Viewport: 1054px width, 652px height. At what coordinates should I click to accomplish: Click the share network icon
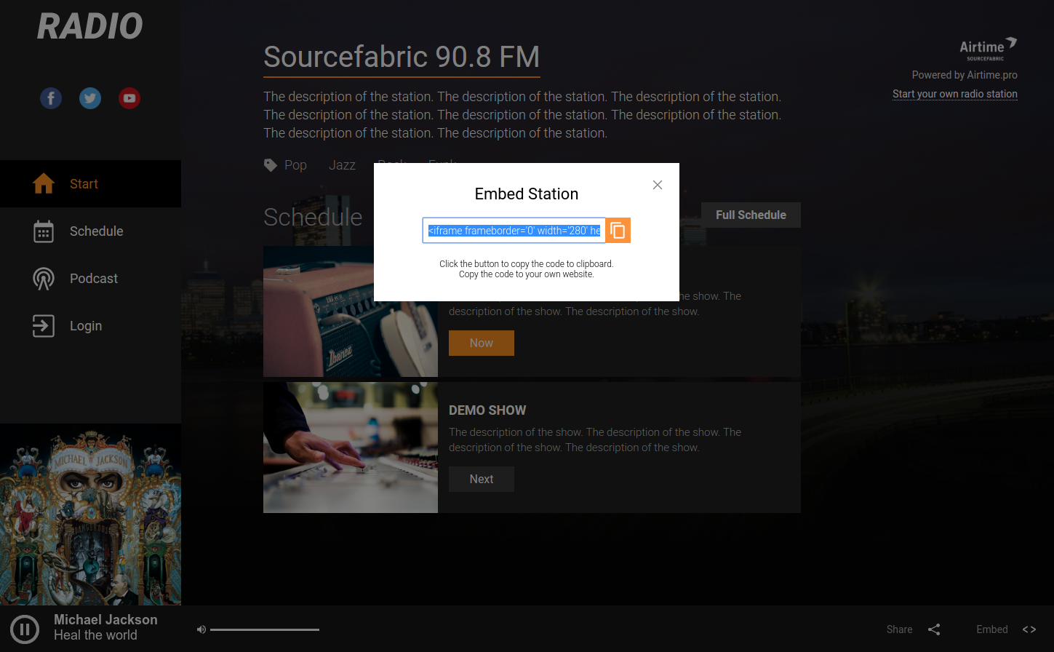934,629
